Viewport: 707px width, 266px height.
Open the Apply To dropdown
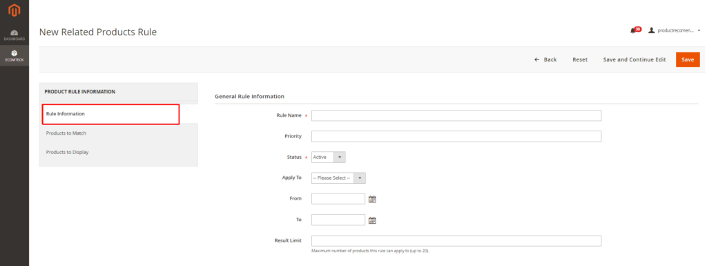tap(338, 178)
